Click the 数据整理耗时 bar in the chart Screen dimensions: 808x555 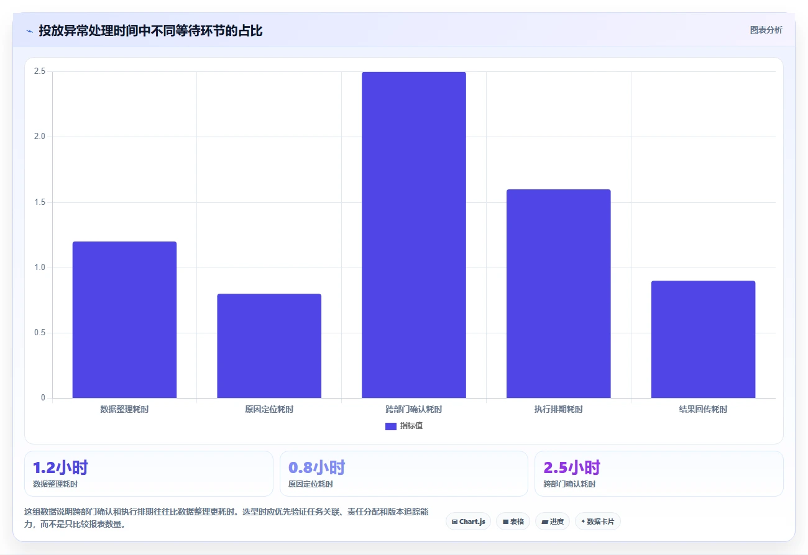point(124,320)
